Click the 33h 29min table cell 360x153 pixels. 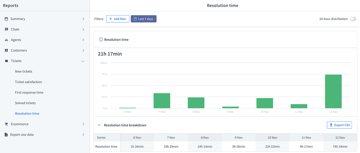tap(171, 146)
